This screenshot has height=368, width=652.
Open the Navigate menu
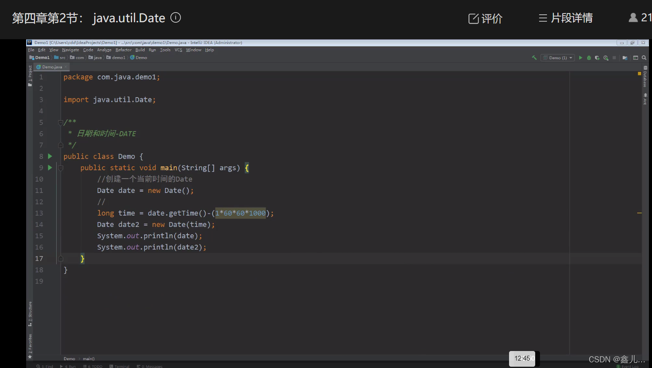point(71,50)
